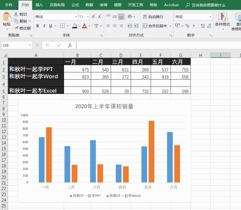The width and height of the screenshot is (241, 210).
Task: Click the Copy (复制) icon
Action: (16, 21)
